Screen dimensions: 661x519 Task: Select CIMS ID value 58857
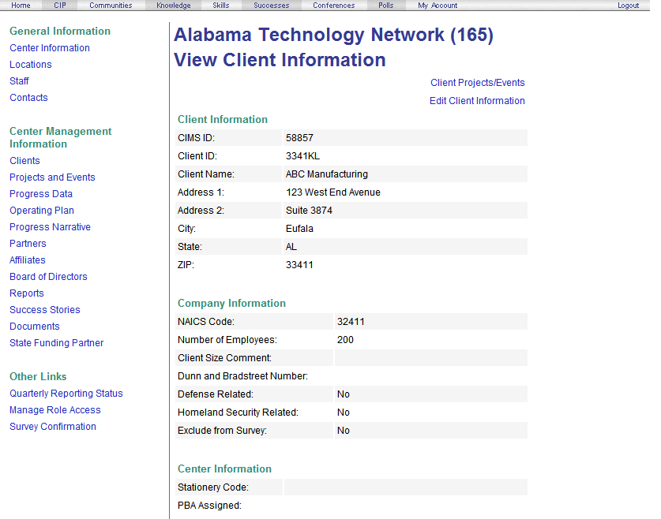coord(299,138)
